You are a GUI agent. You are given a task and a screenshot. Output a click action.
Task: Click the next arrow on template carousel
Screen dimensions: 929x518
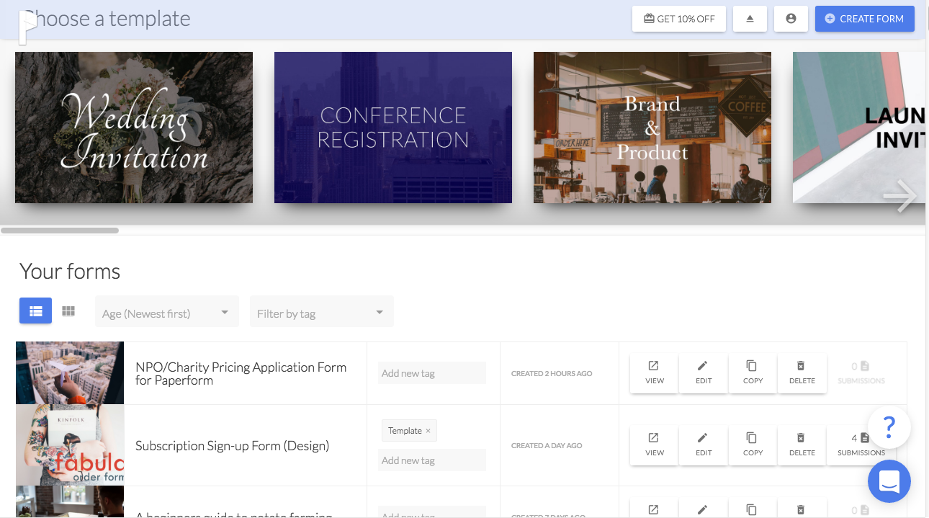900,195
